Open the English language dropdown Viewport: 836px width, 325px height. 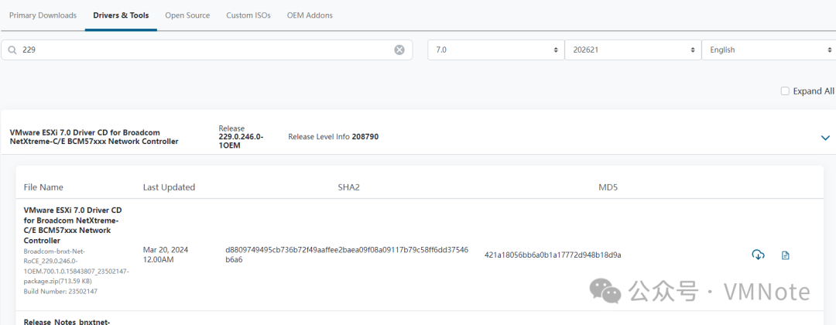point(769,50)
